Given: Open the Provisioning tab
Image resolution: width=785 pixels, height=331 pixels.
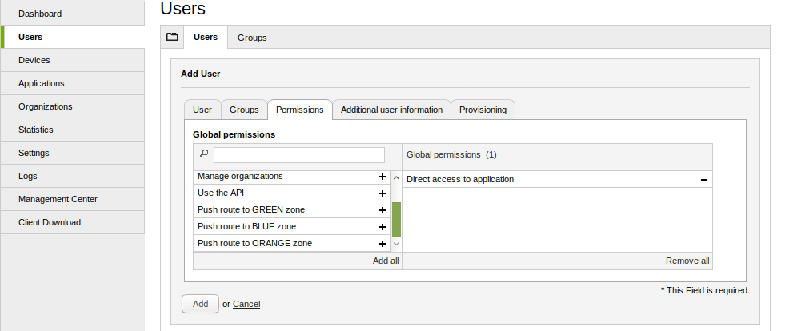Looking at the screenshot, I should pos(483,110).
